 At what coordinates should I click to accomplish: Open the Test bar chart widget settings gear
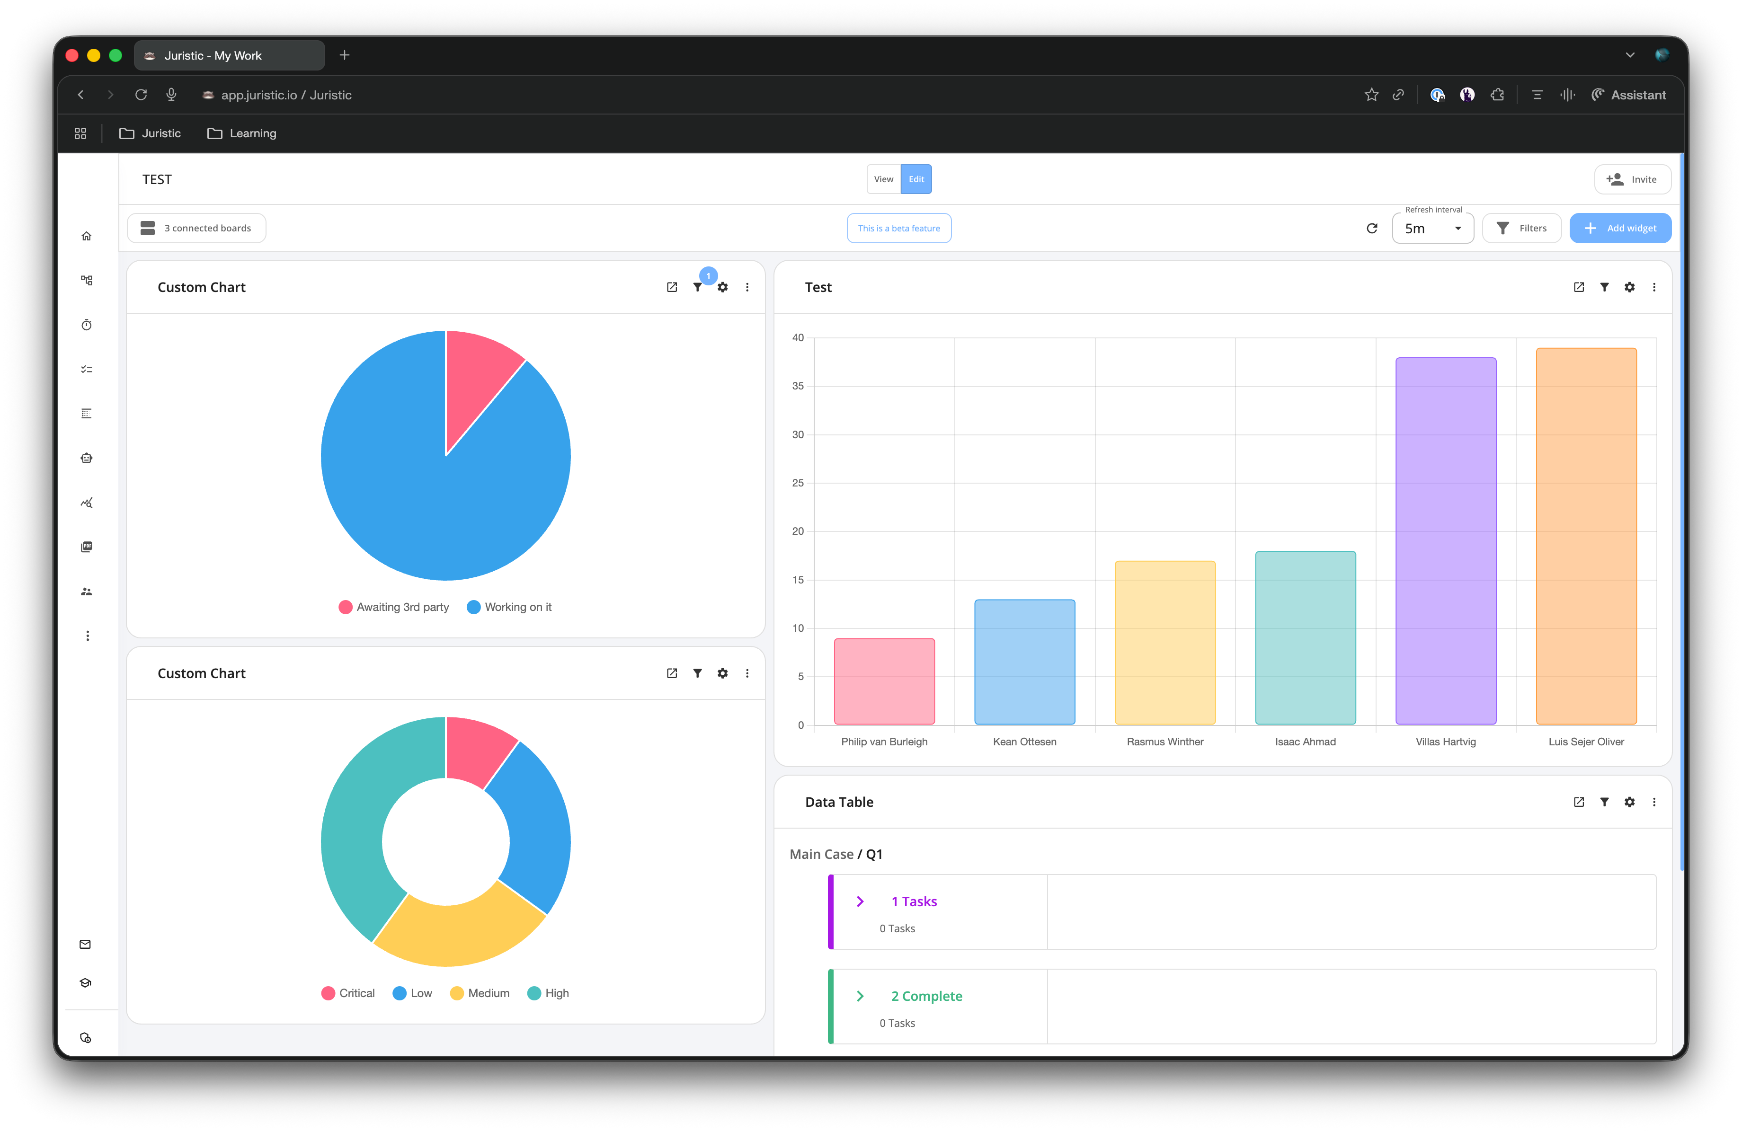[x=1629, y=288]
